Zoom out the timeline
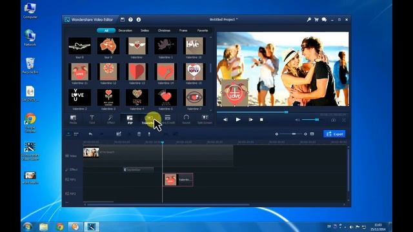Screen dimensions: 413x232 (x=277, y=134)
